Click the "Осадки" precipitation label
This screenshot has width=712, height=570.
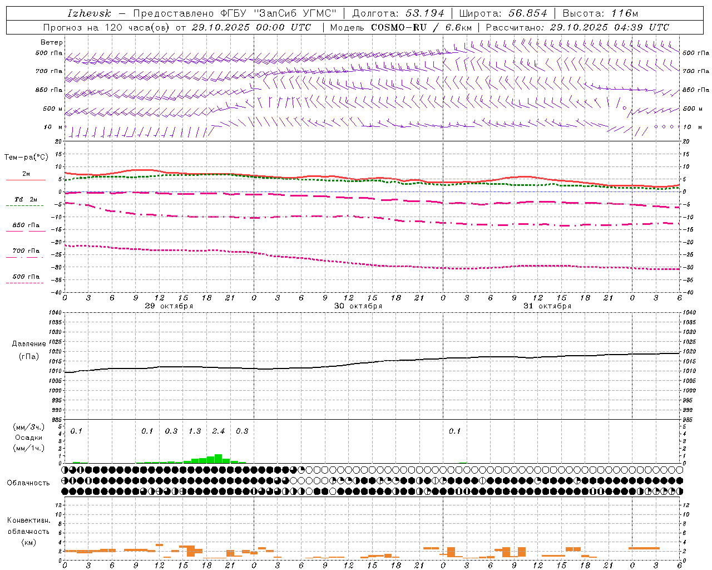pyautogui.click(x=29, y=438)
